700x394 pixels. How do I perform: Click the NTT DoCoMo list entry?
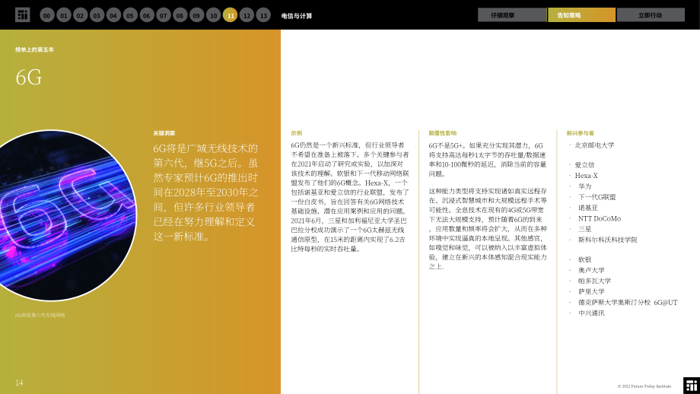pyautogui.click(x=600, y=218)
